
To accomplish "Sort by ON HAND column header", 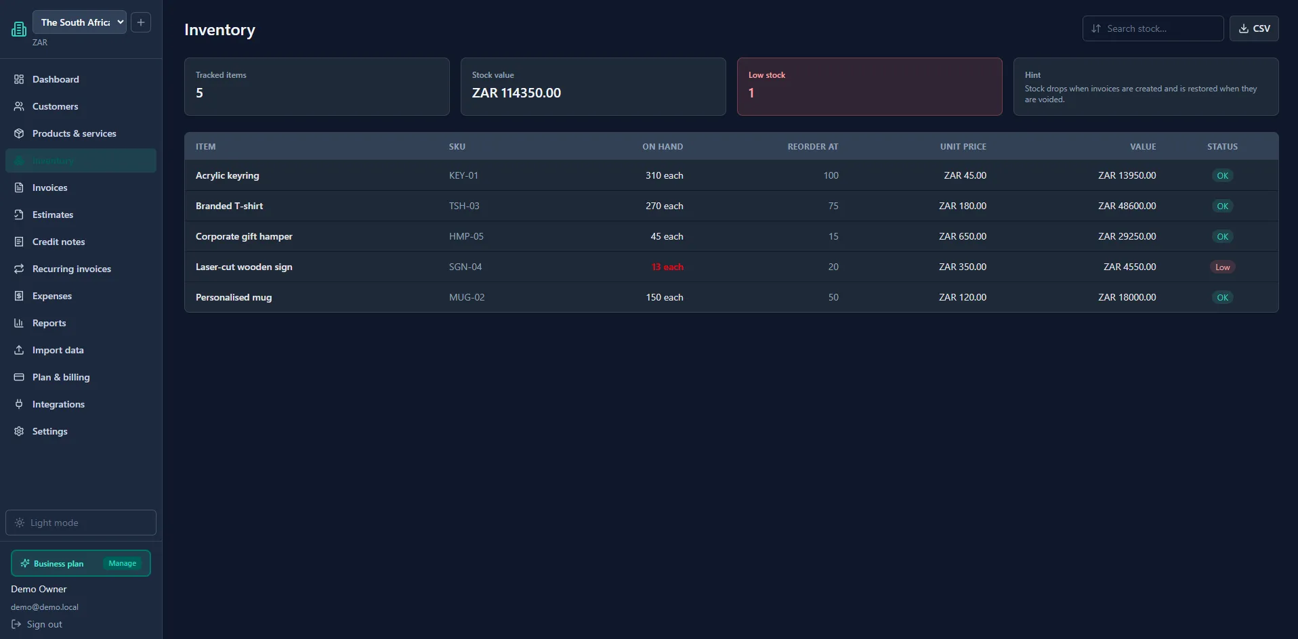I will (x=663, y=147).
